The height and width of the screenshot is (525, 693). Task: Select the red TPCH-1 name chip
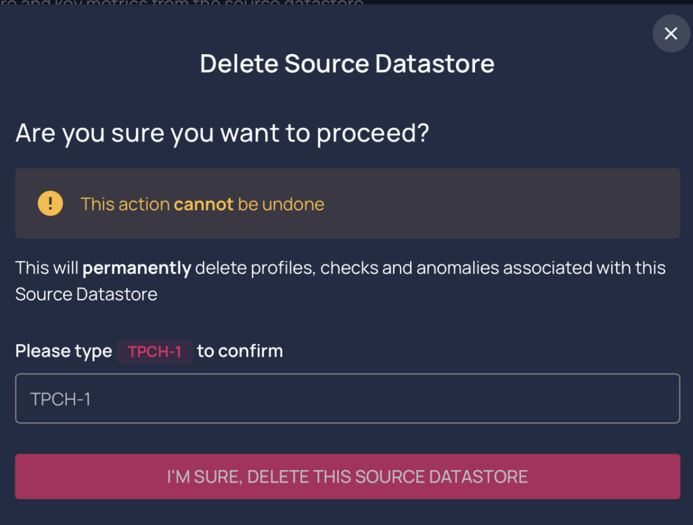155,351
